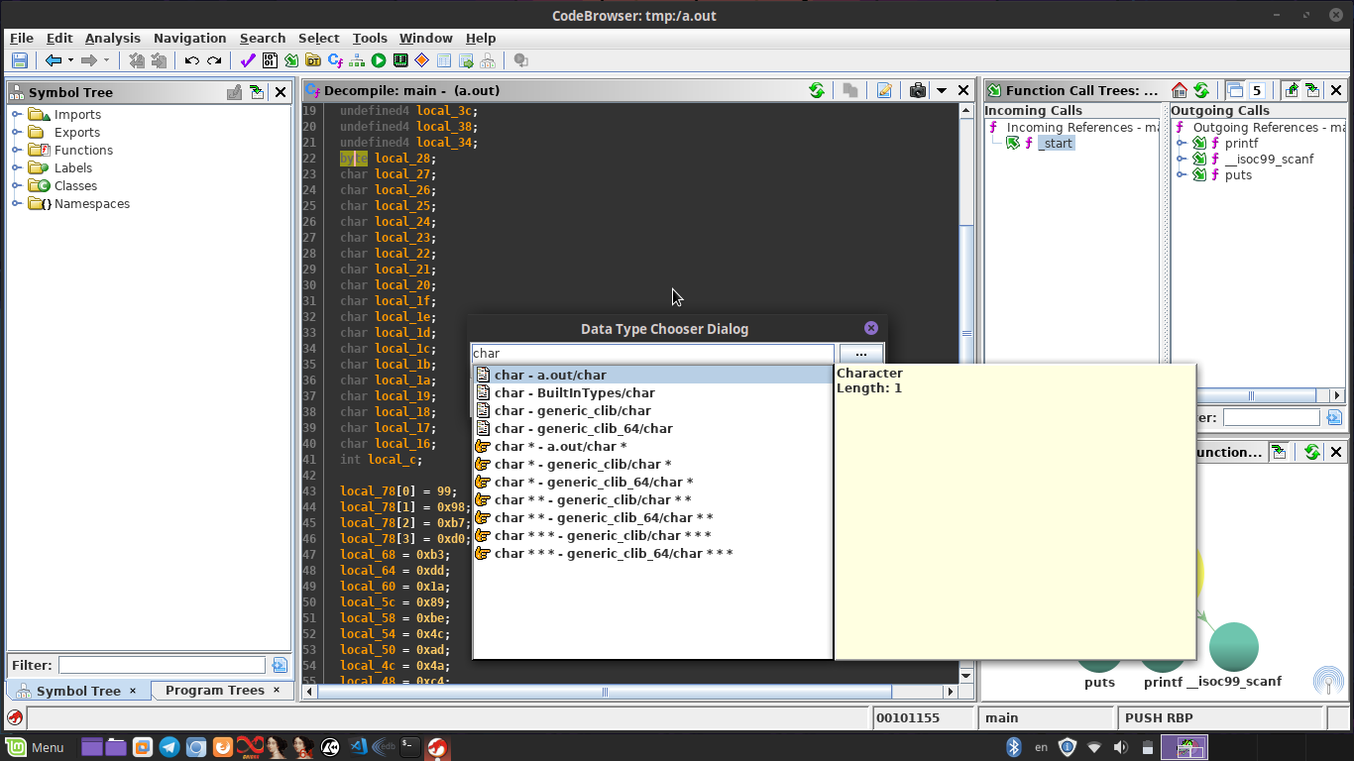Image resolution: width=1354 pixels, height=761 pixels.
Task: Open the terminal icon in taskbar
Action: pos(410,747)
